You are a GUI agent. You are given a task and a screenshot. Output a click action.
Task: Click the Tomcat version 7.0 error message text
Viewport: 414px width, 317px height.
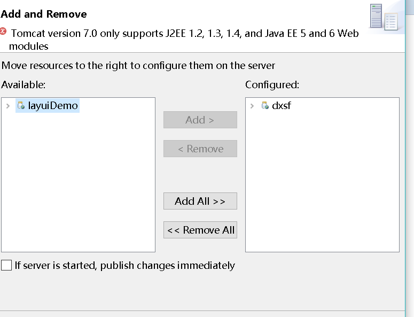pyautogui.click(x=184, y=34)
